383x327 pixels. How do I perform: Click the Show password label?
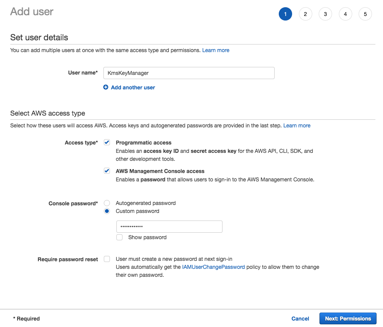(x=147, y=237)
